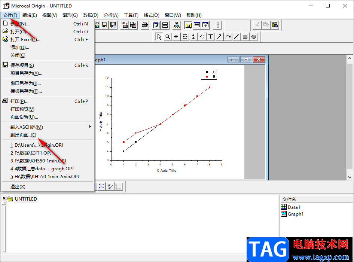The image size is (354, 262).
Task: Open the 图形(G) menu
Action: point(70,15)
